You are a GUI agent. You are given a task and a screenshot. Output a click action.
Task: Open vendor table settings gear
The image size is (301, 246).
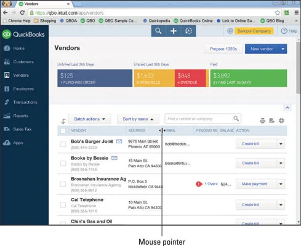tap(281, 121)
